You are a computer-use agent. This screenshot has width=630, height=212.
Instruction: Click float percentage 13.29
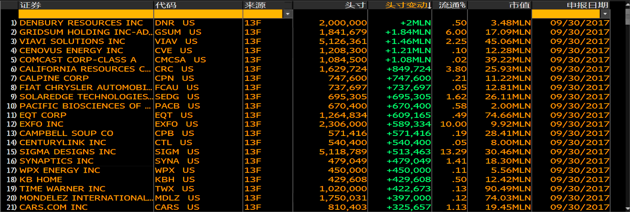pyautogui.click(x=453, y=152)
